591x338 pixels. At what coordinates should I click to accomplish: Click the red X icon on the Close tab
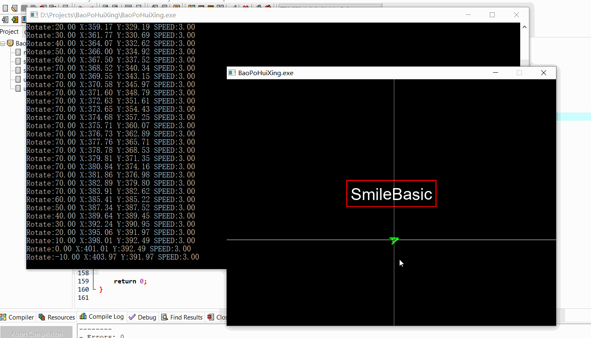coord(211,317)
